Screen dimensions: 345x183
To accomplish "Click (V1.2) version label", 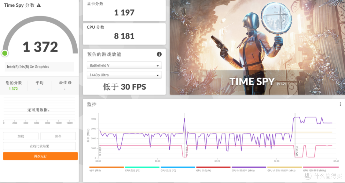I will point(281,84).
